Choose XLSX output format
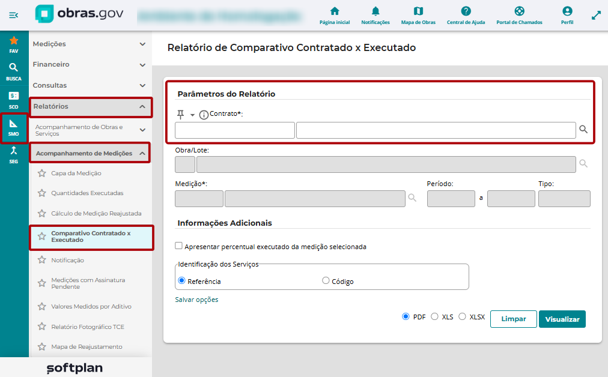 tap(462, 316)
